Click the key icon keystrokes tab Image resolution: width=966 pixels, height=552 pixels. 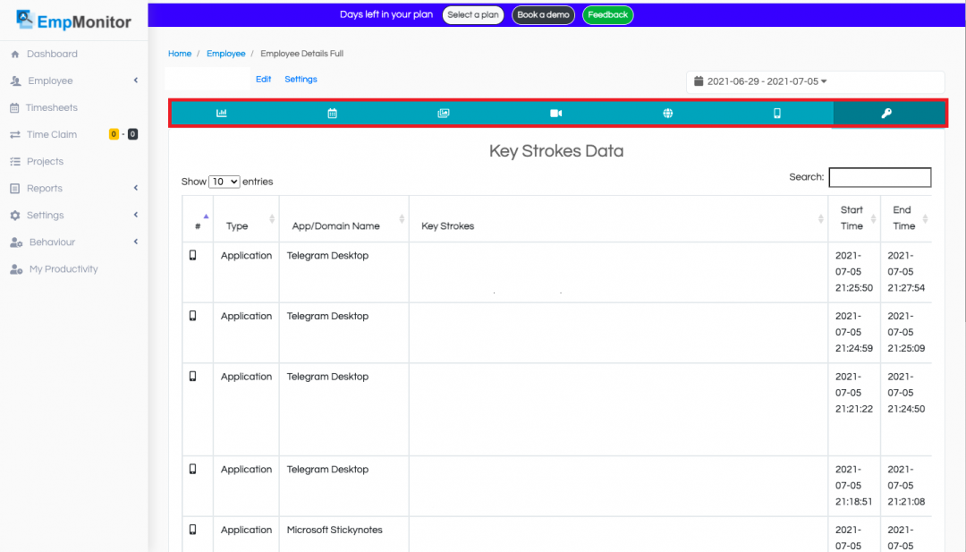(886, 114)
